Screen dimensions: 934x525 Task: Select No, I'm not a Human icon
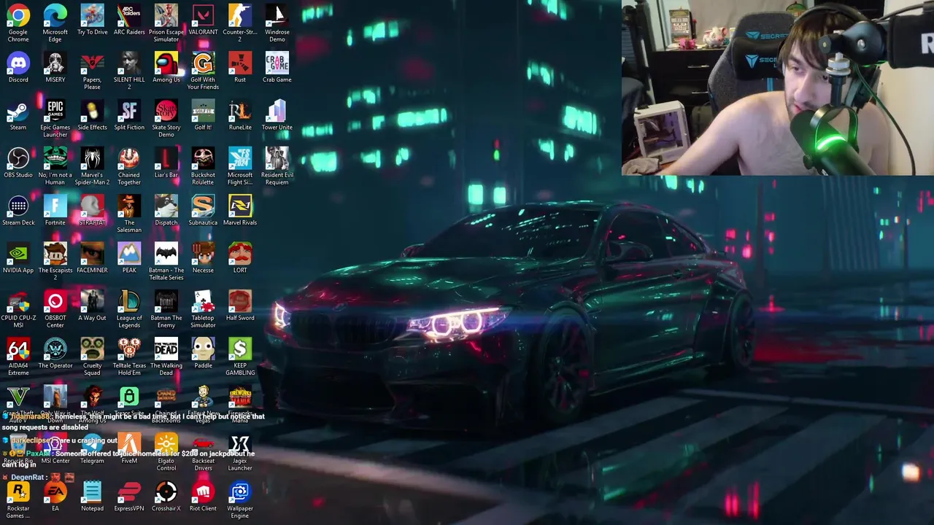click(x=55, y=158)
